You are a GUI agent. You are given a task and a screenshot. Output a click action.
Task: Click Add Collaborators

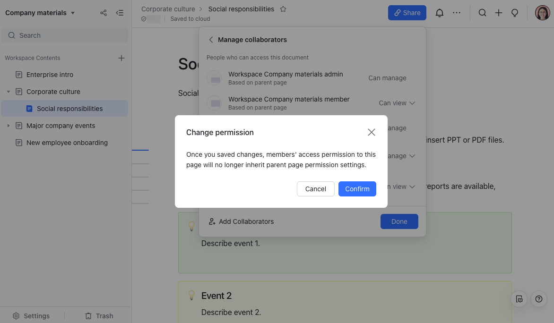click(x=241, y=221)
